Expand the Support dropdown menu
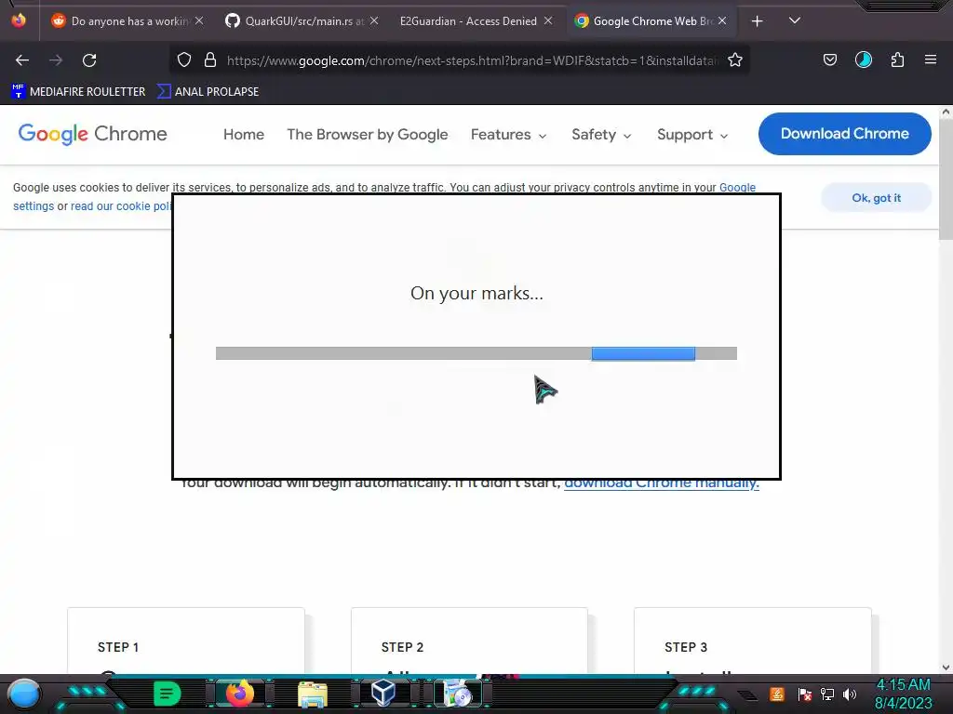The height and width of the screenshot is (714, 953). 692,134
